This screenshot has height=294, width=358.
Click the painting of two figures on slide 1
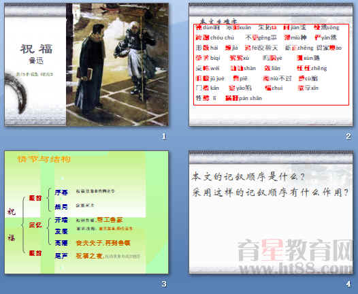pyautogui.click(x=117, y=65)
